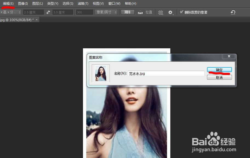Enter a crop width in the 2.5厘米 field
This screenshot has height=158, width=250.
pyautogui.click(x=33, y=12)
